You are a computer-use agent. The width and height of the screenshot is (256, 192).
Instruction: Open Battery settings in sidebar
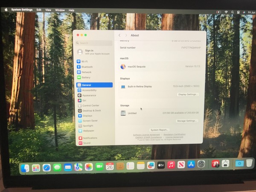84,77
